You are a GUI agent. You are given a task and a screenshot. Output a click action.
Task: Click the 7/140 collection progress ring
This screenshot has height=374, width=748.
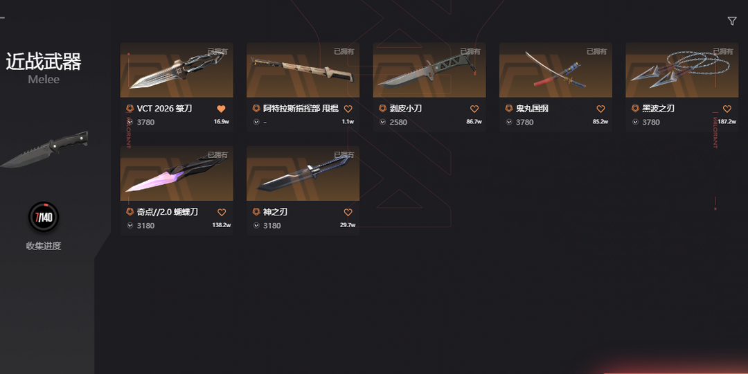(44, 217)
